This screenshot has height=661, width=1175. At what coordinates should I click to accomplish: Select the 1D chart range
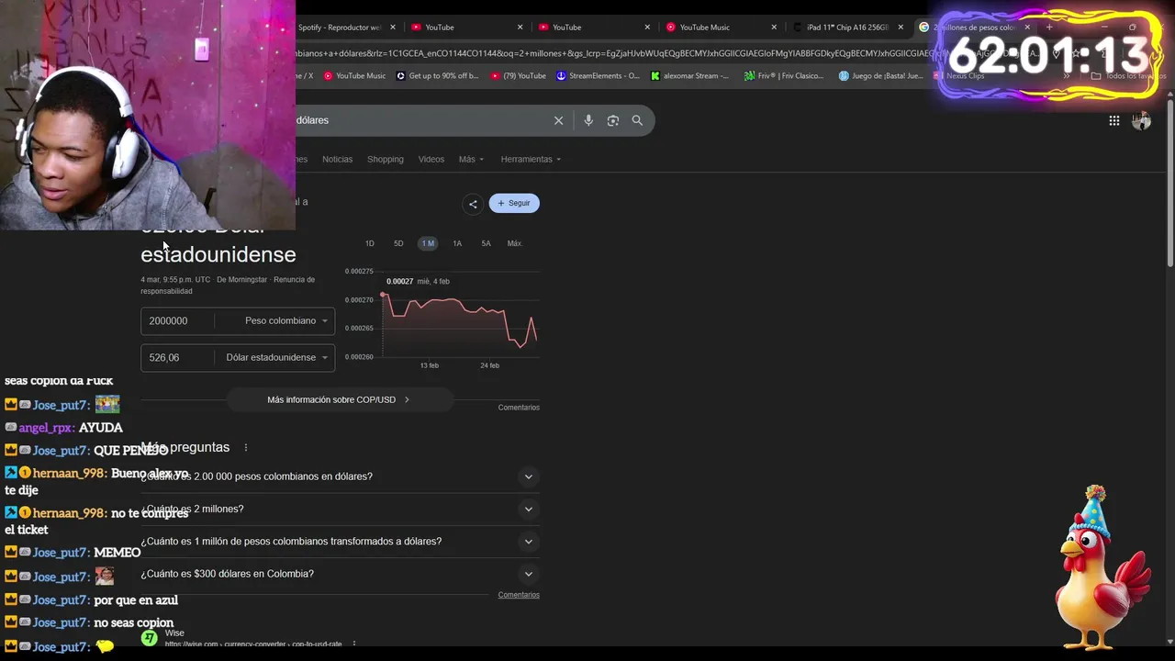click(370, 243)
